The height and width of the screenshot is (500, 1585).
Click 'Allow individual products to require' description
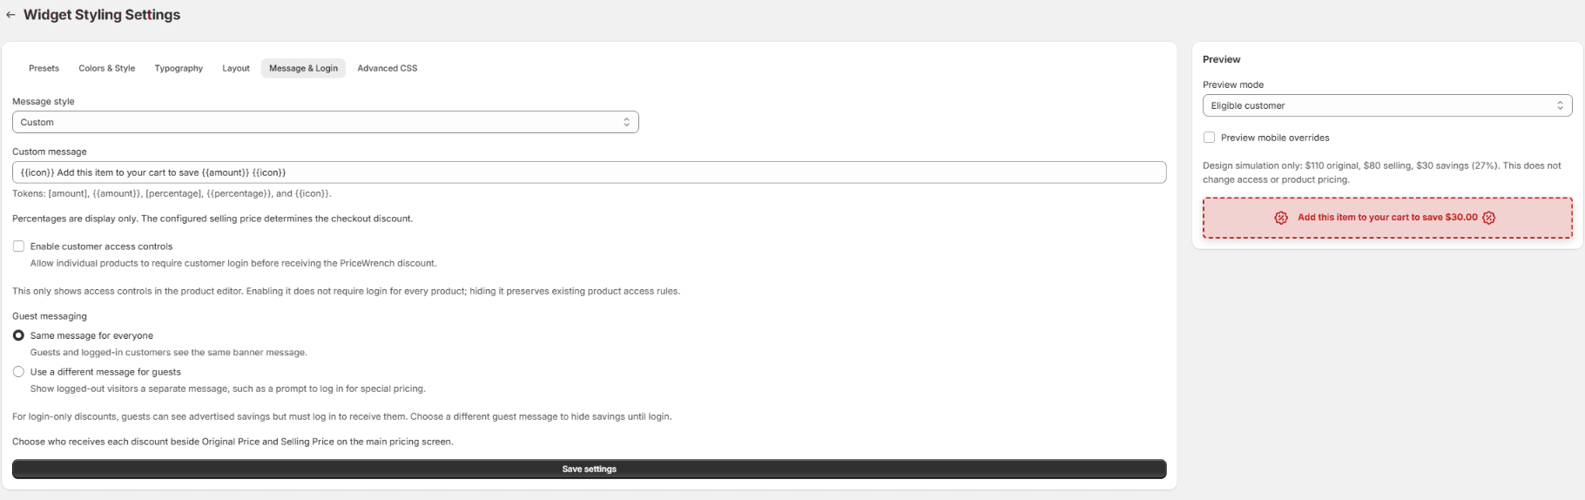point(233,263)
